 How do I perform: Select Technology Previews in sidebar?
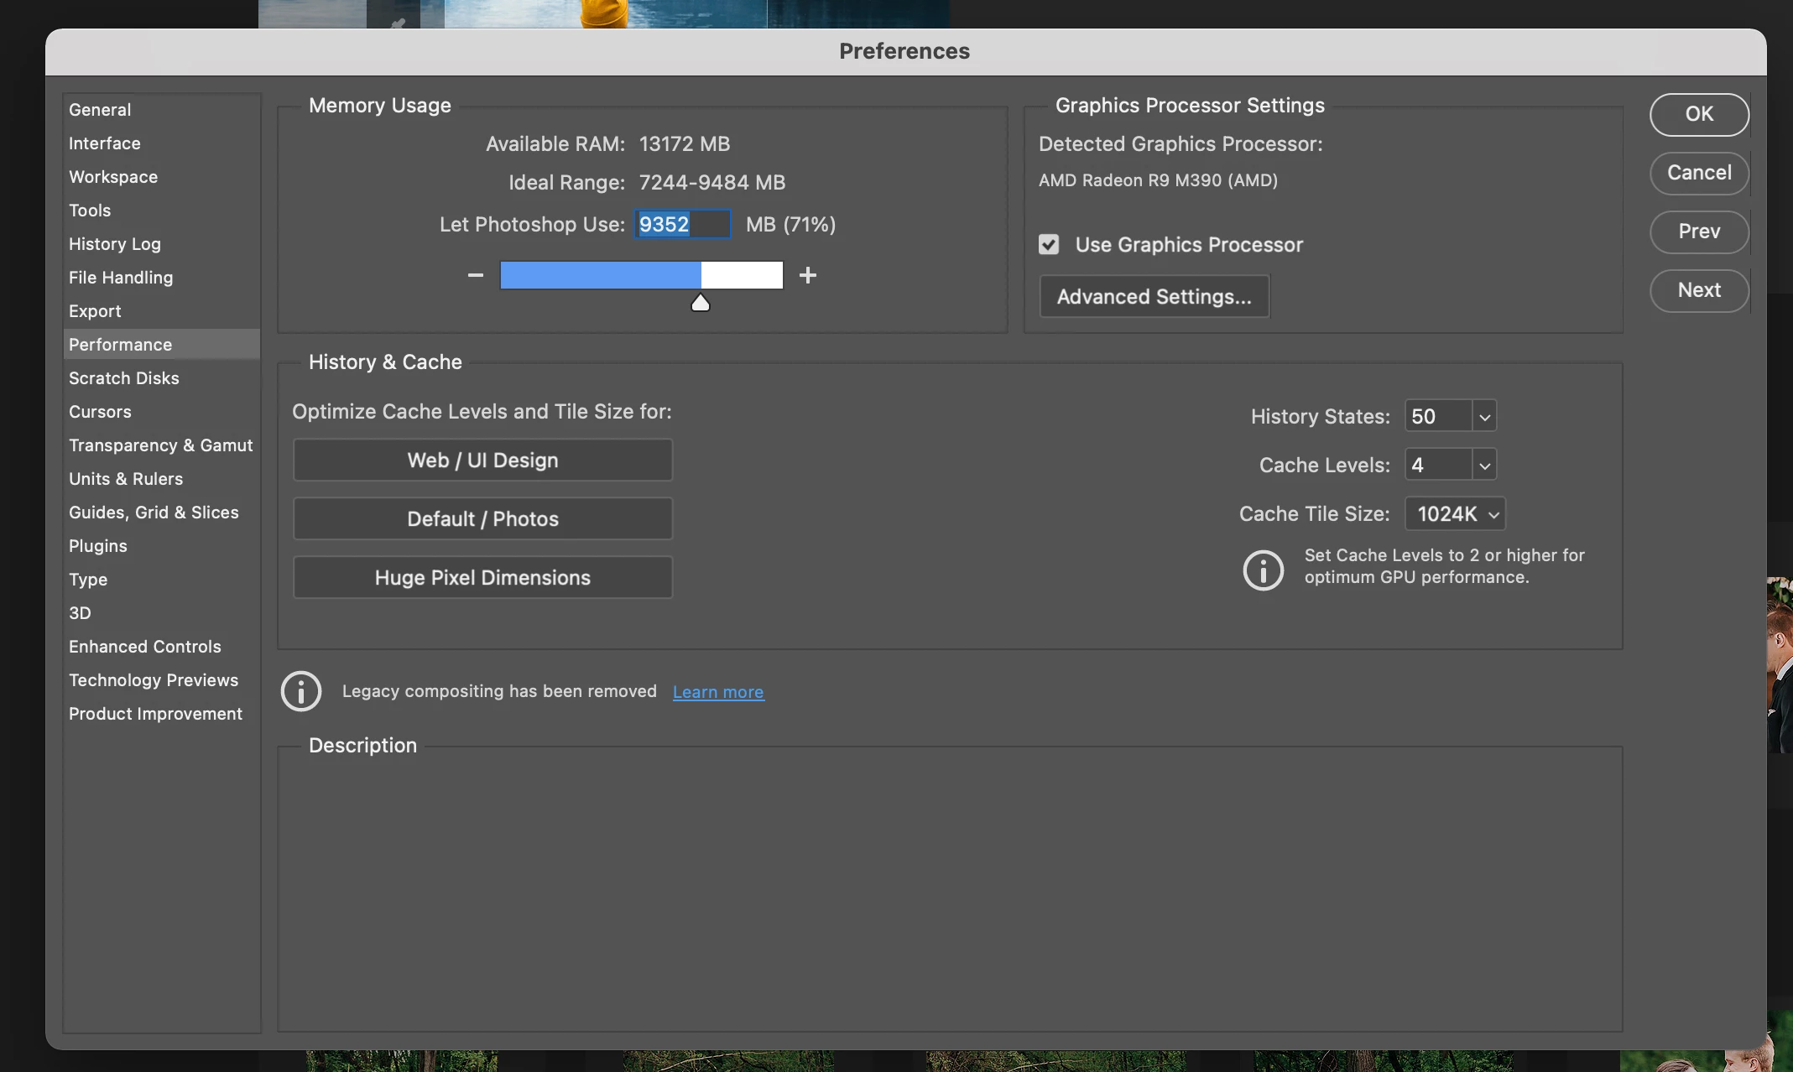(154, 680)
